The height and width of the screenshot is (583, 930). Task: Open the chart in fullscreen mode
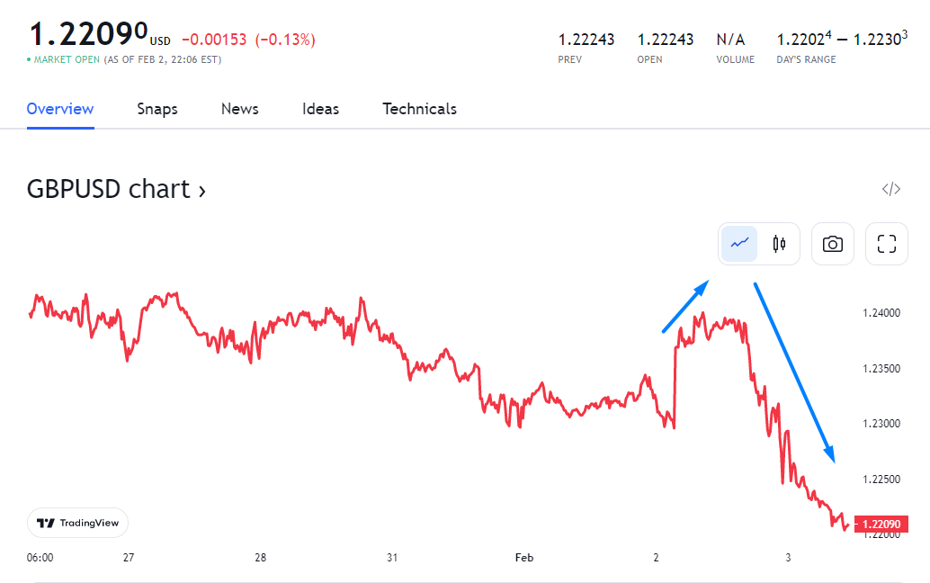tap(887, 244)
